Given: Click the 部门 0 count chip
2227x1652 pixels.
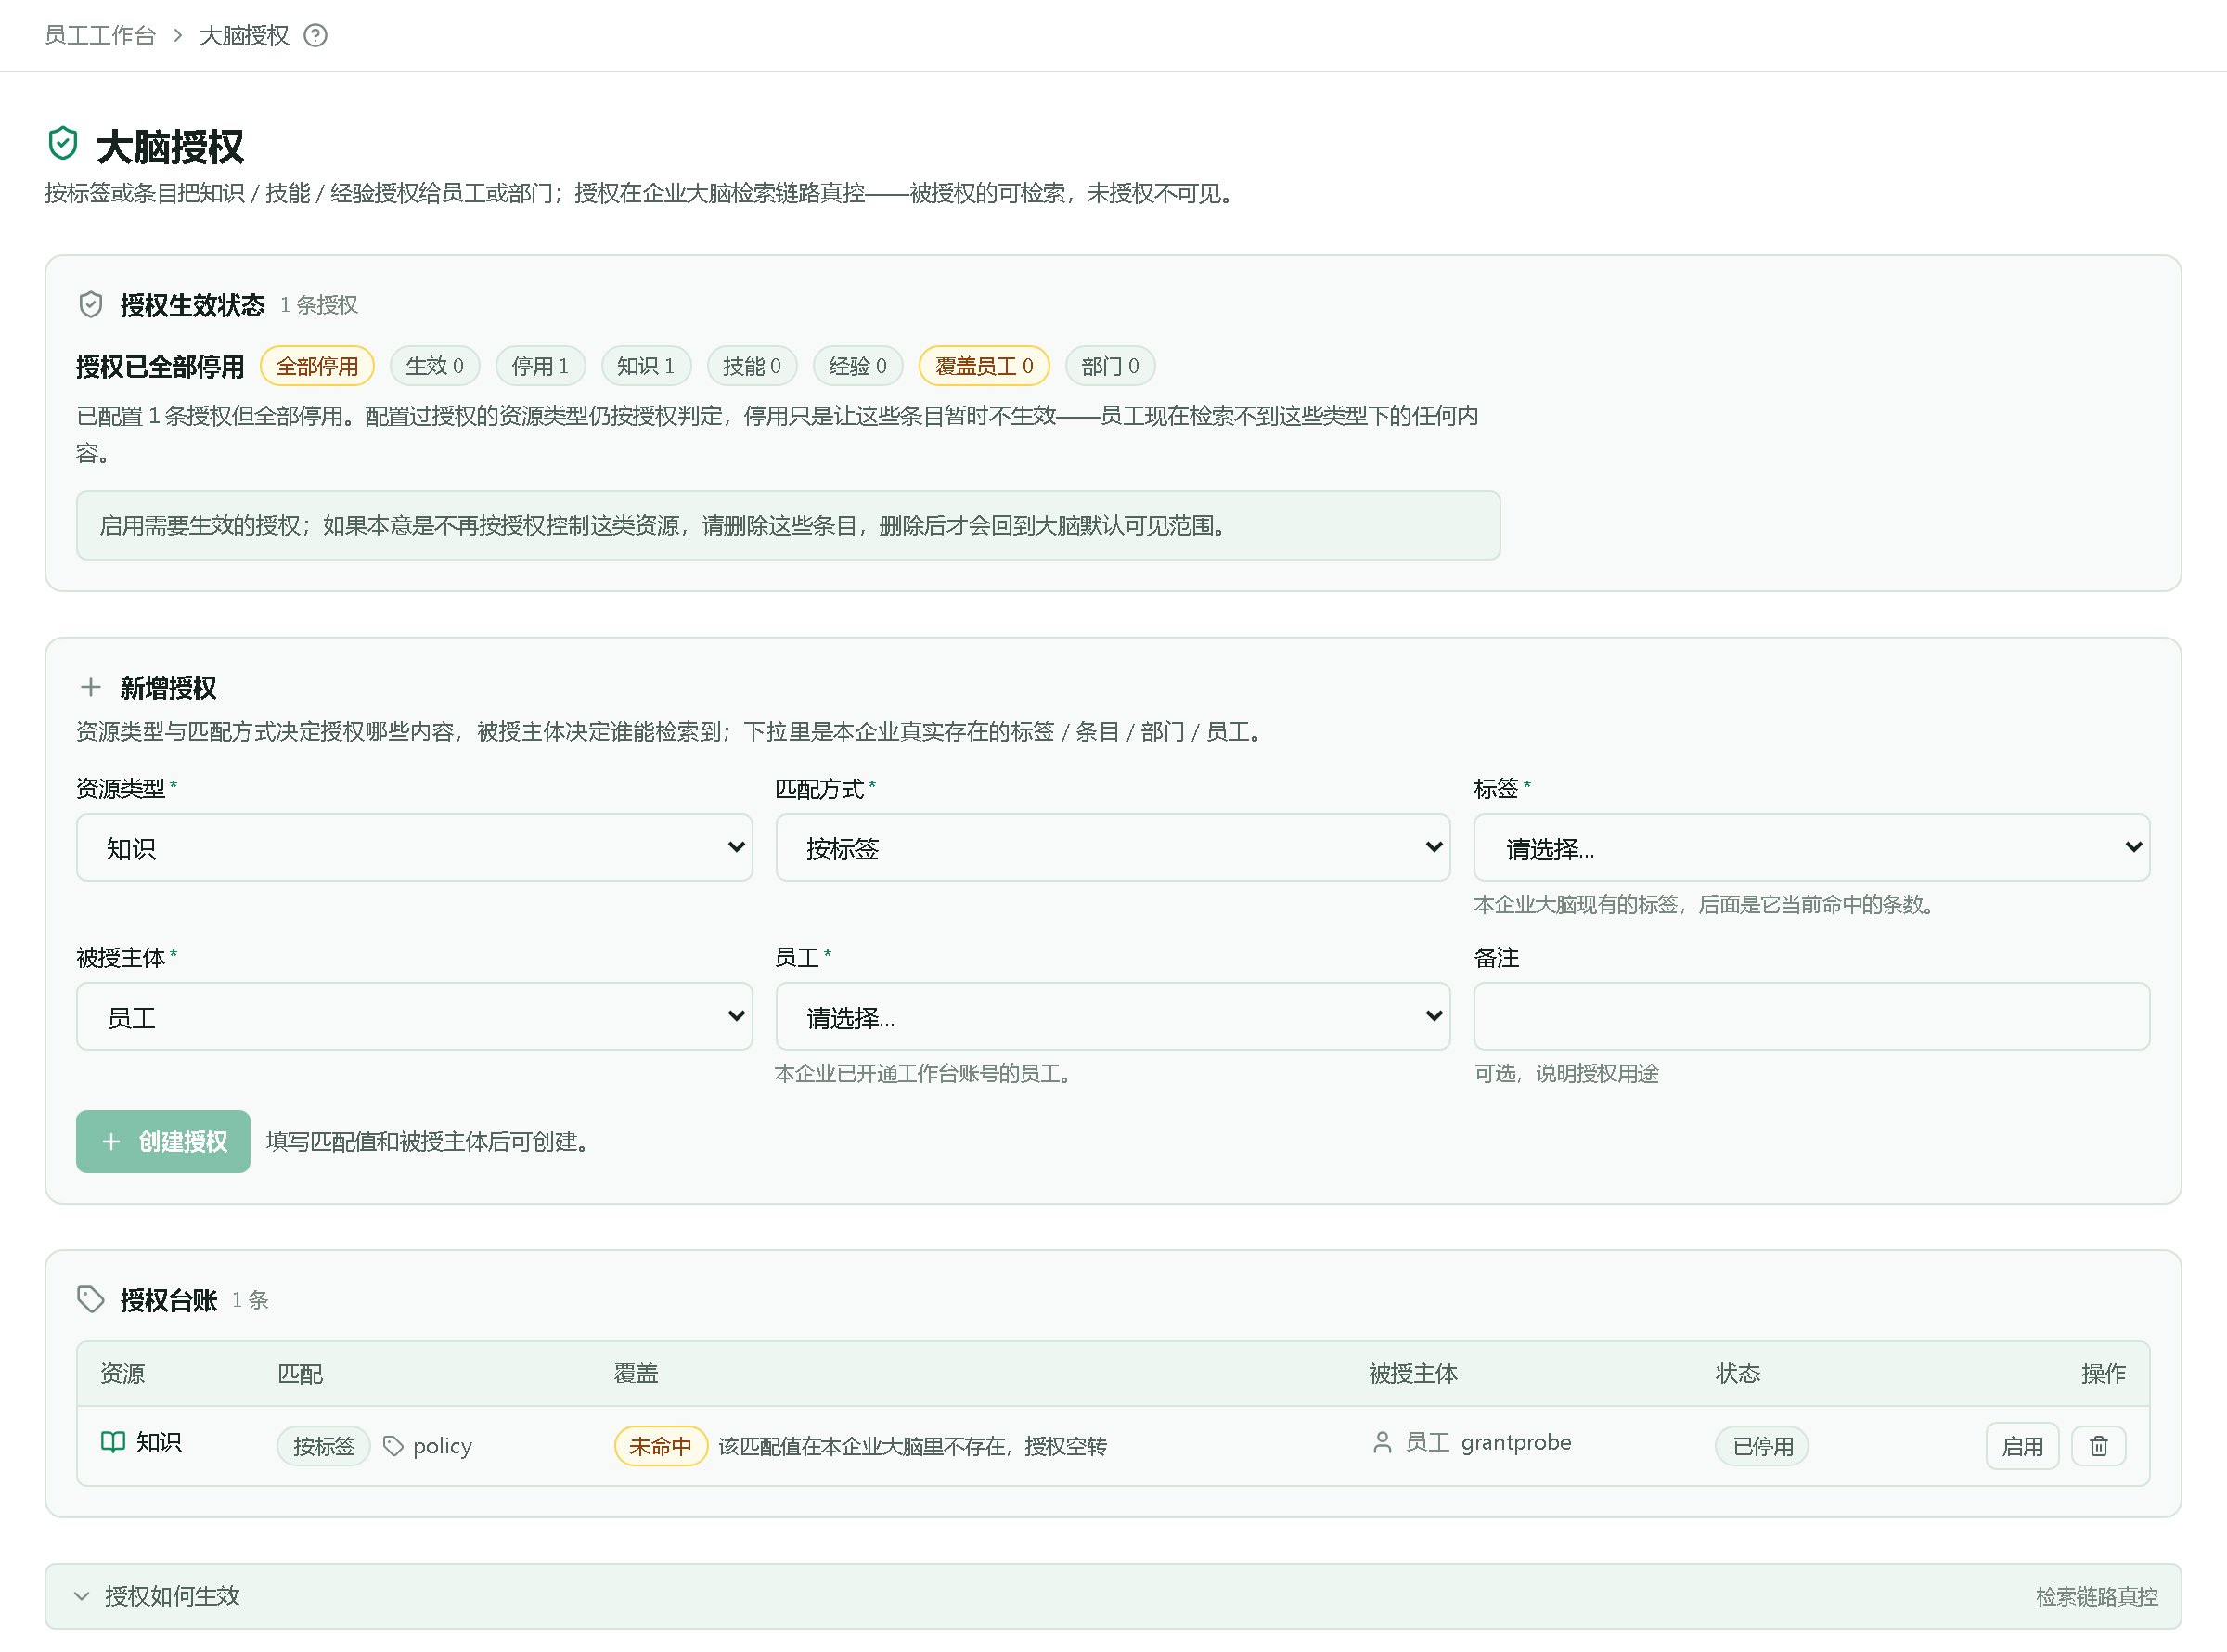Looking at the screenshot, I should tap(1110, 366).
